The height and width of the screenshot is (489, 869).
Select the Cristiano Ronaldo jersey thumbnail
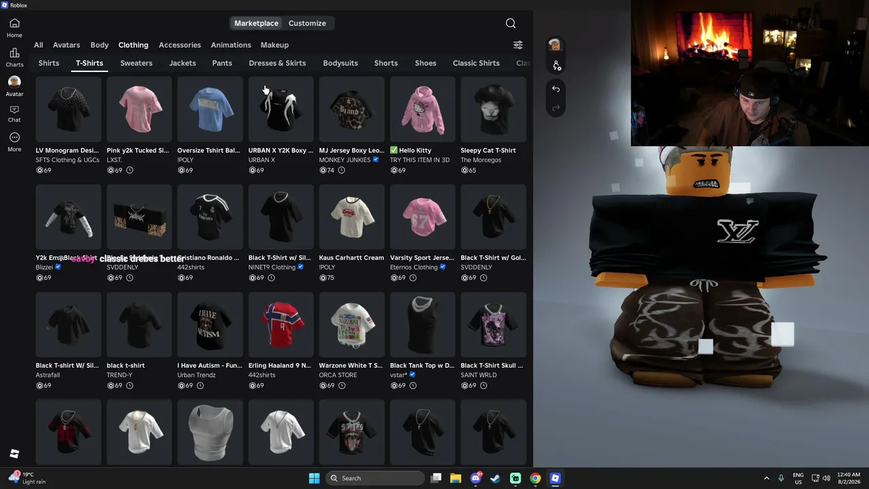click(210, 217)
